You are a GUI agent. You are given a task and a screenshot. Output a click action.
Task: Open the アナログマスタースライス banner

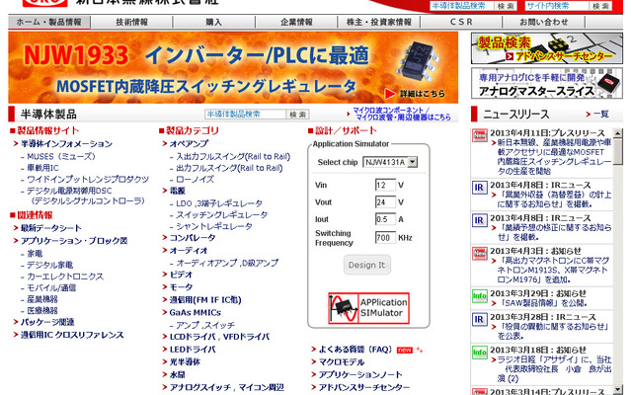(547, 83)
